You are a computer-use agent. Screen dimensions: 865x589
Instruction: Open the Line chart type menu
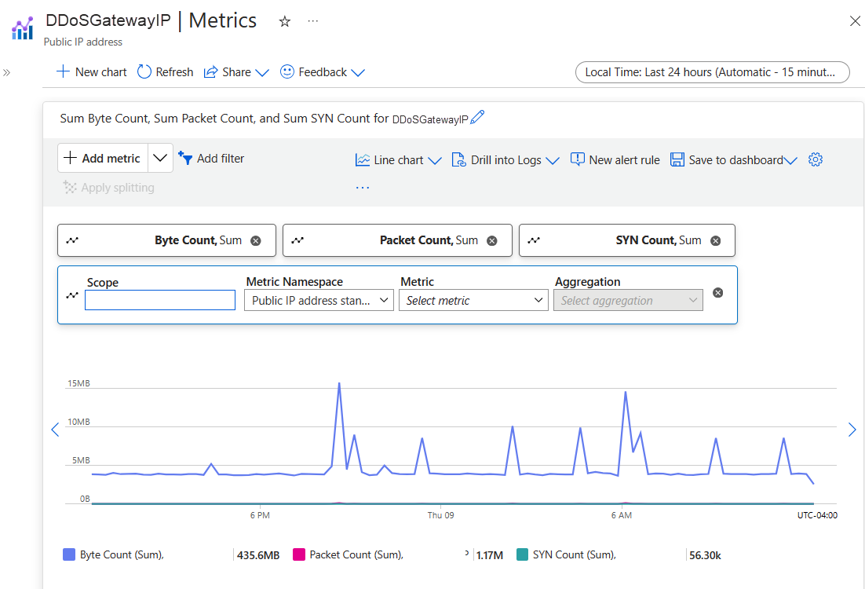tap(399, 160)
